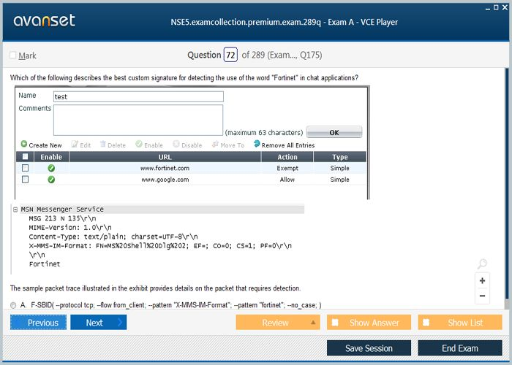Image resolution: width=512 pixels, height=365 pixels.
Task: Click OK button in the exhibit
Action: (334, 133)
